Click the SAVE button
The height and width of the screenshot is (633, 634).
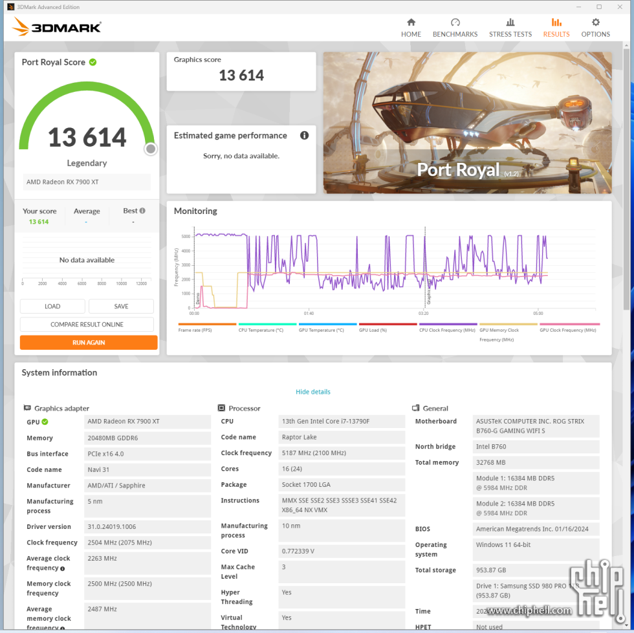click(x=122, y=306)
